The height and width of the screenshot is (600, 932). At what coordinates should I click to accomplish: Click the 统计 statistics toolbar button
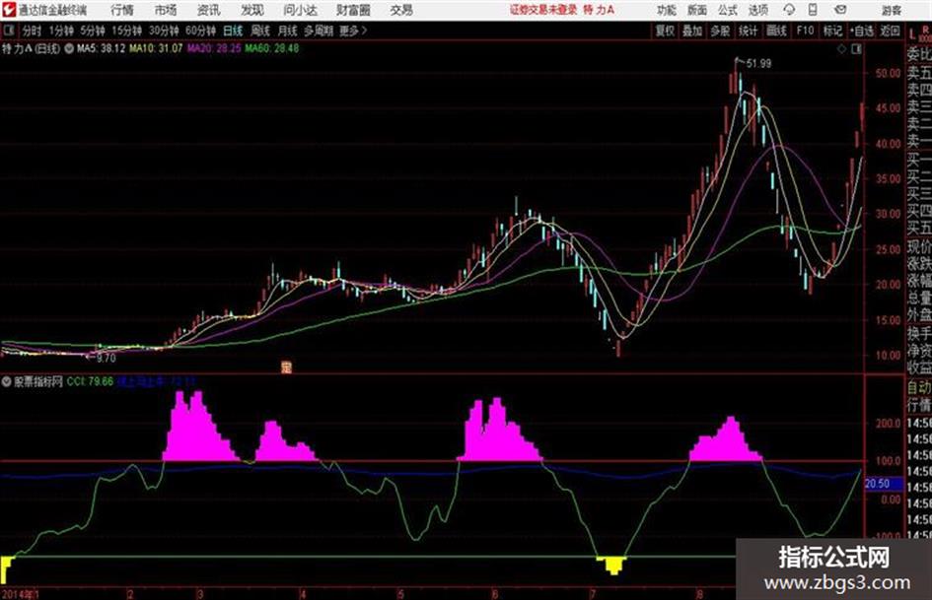(749, 31)
